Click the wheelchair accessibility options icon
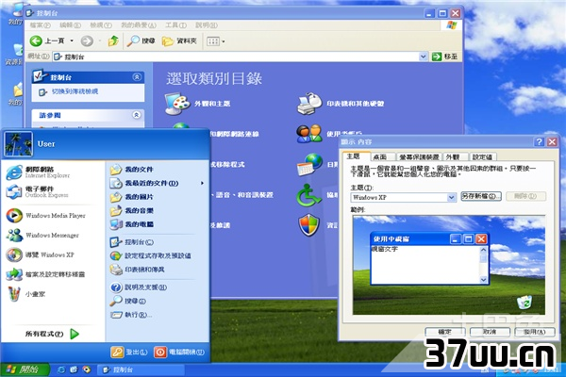566x377 pixels. coord(308,195)
